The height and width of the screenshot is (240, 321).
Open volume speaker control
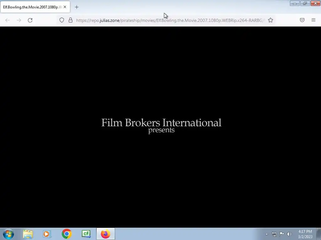tap(289, 234)
